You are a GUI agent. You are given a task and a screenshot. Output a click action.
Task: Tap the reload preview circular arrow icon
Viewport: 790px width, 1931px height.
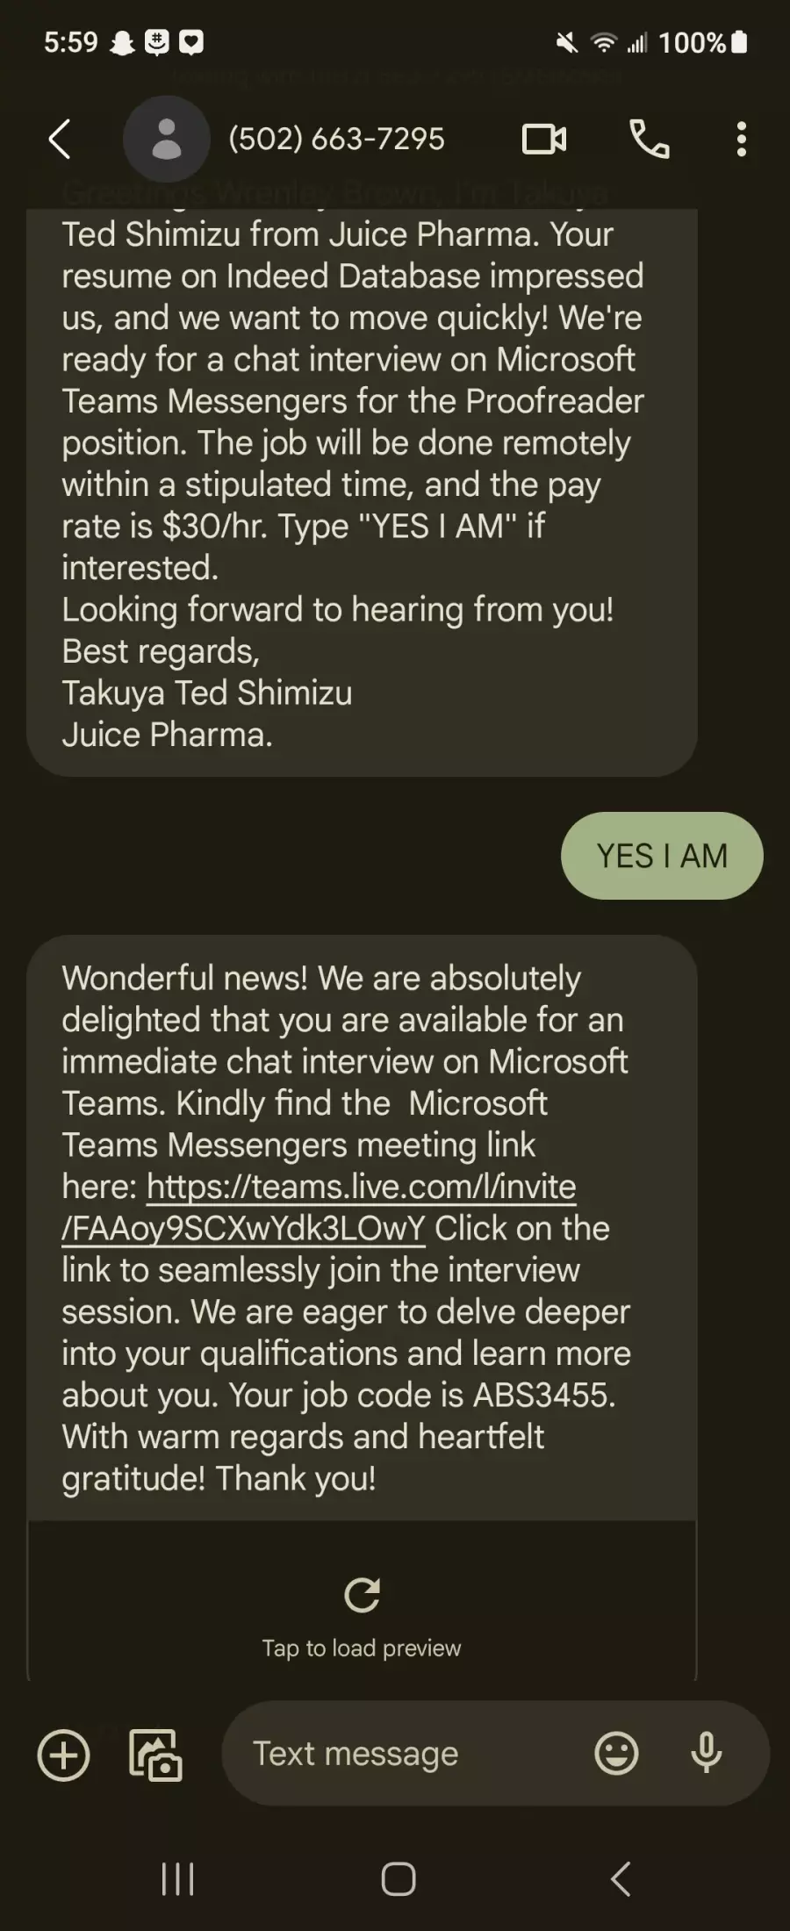pos(362,1596)
